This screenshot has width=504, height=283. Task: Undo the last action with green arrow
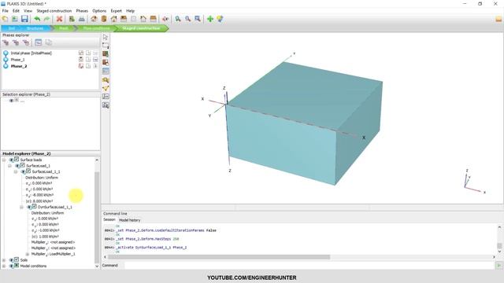coord(37,19)
